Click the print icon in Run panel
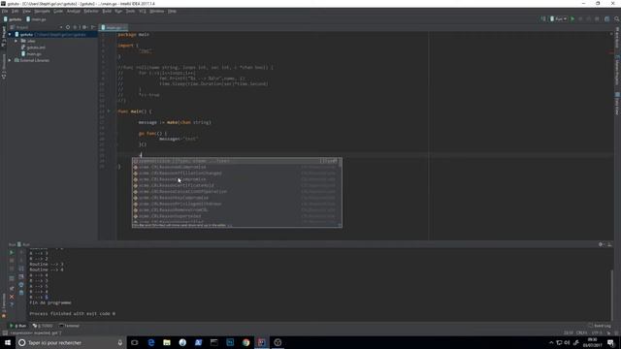The image size is (621, 349). click(x=21, y=285)
